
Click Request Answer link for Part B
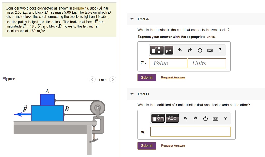(173, 146)
